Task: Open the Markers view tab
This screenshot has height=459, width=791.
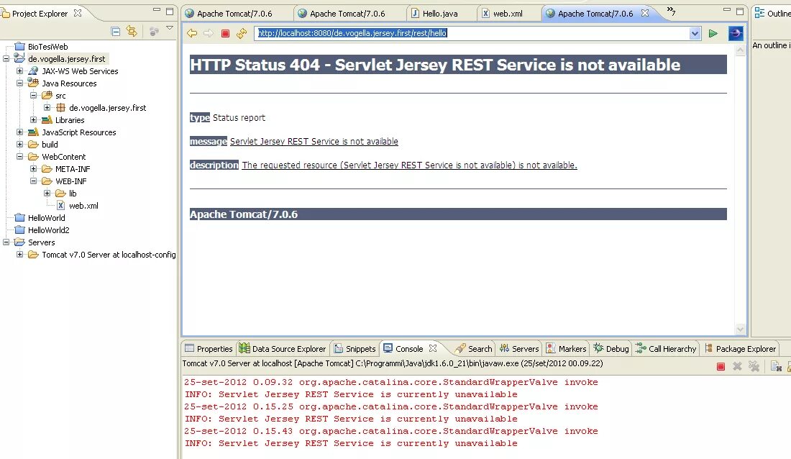Action: [566, 348]
